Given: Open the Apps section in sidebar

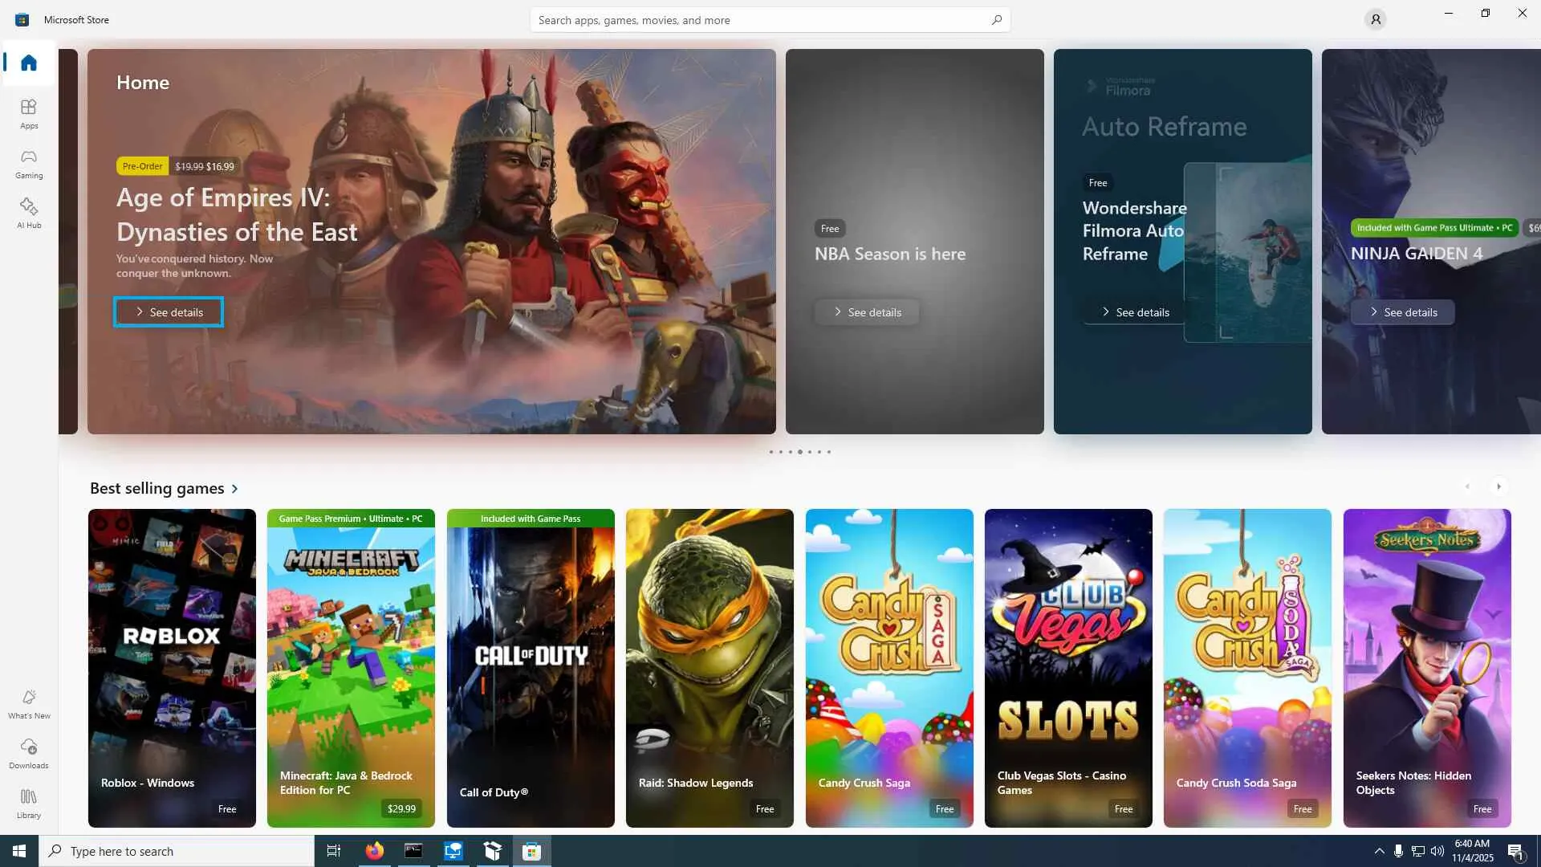Looking at the screenshot, I should (x=29, y=113).
